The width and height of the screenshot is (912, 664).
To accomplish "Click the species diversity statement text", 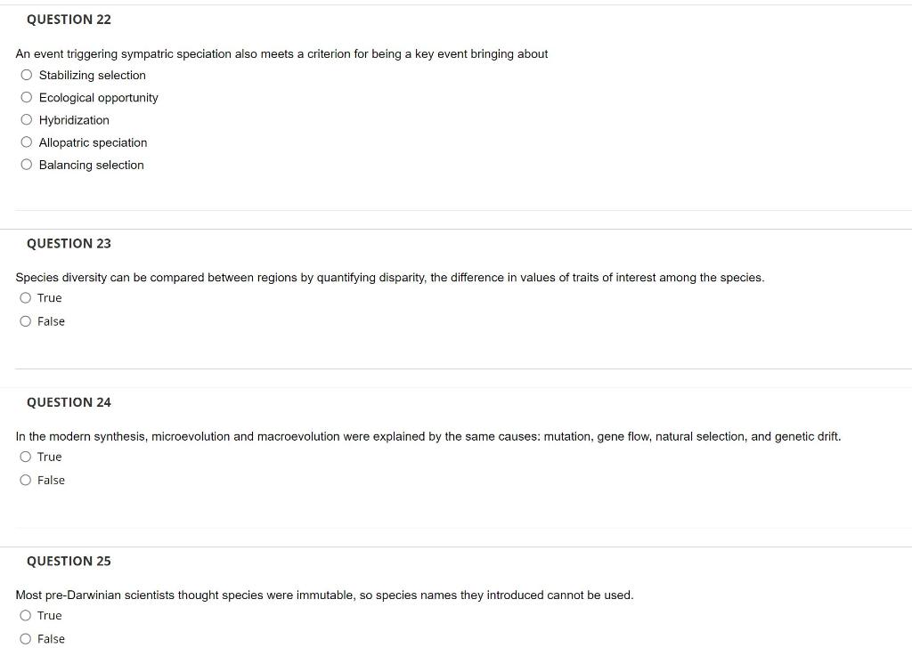I will (389, 277).
